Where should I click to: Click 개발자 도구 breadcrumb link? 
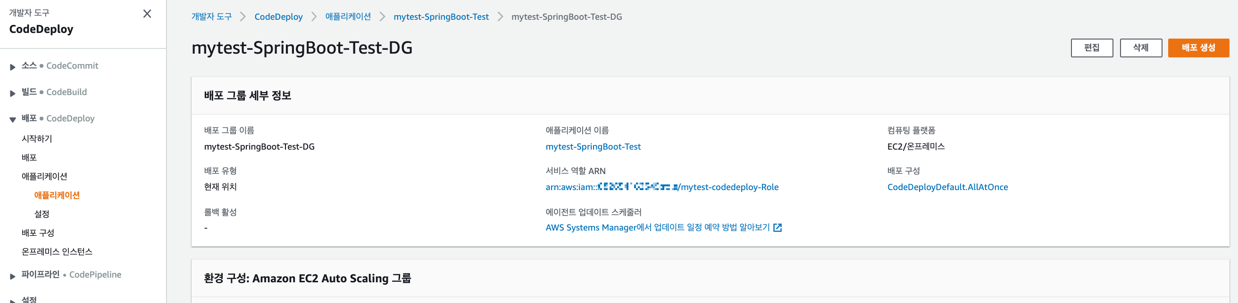point(211,17)
